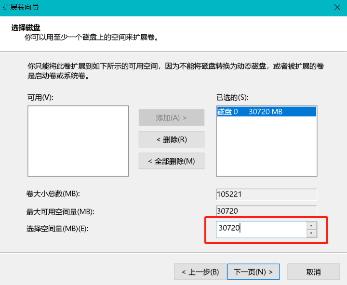Screen dimensions: 347x285
Task: Proceed with 下一页(N) button
Action: [x=254, y=272]
